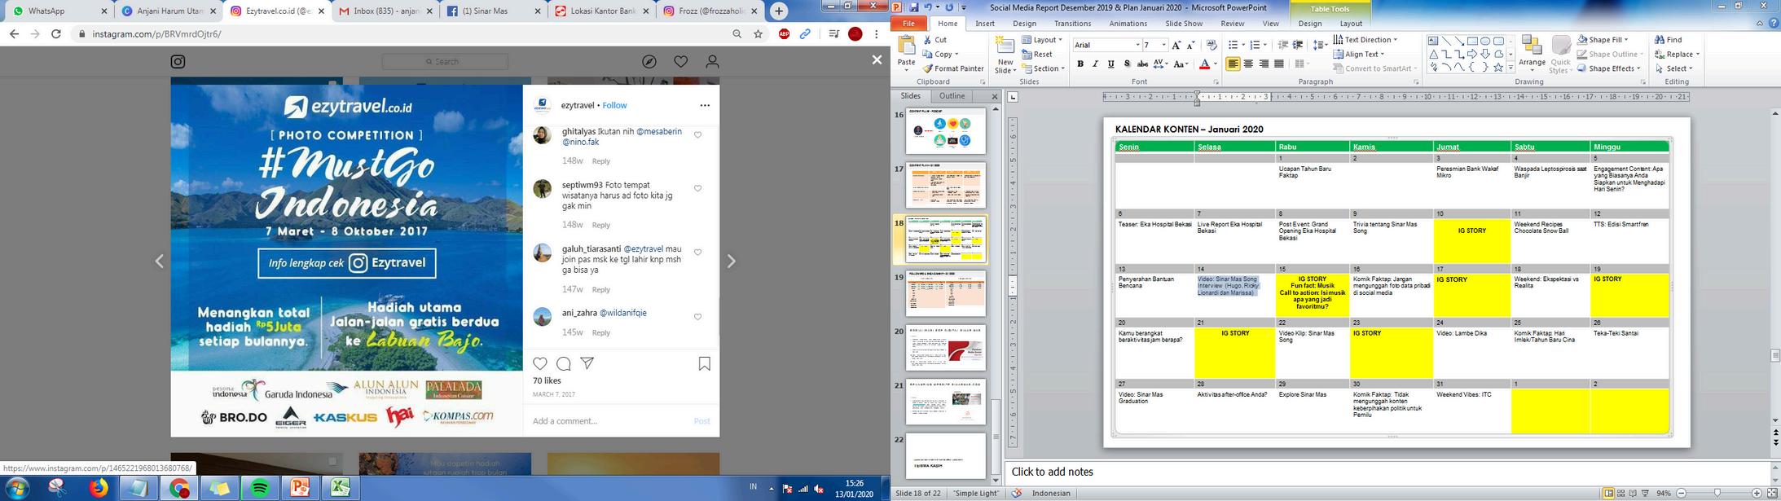Open the @wildanifqie mention link

point(623,313)
